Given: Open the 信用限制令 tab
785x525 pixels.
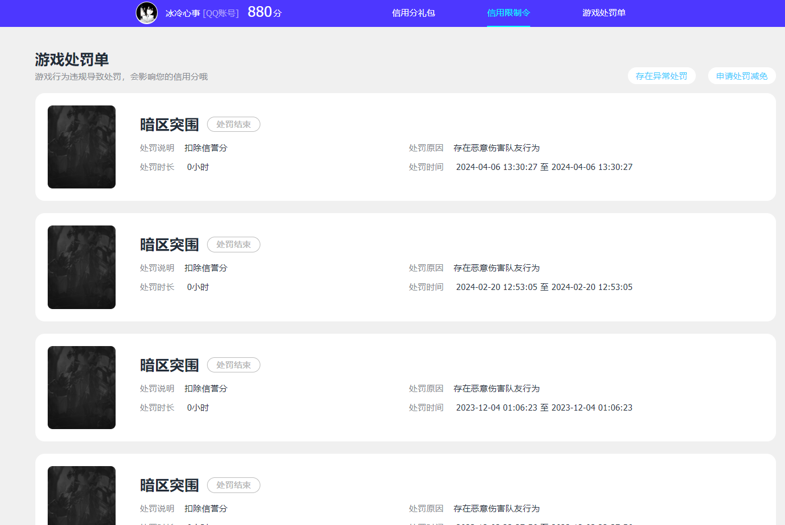Looking at the screenshot, I should click(508, 12).
